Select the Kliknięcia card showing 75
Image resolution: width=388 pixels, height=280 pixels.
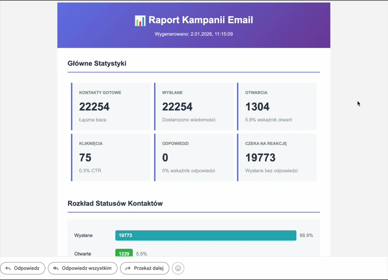click(x=112, y=157)
